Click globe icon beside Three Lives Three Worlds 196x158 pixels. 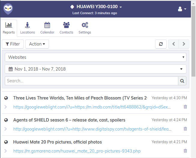point(6,98)
